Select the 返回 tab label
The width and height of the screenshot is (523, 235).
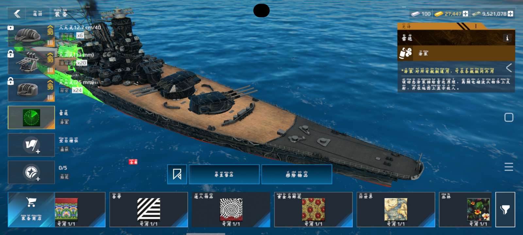pos(38,13)
